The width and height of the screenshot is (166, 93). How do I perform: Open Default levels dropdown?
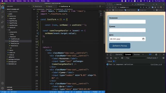pos(153,58)
